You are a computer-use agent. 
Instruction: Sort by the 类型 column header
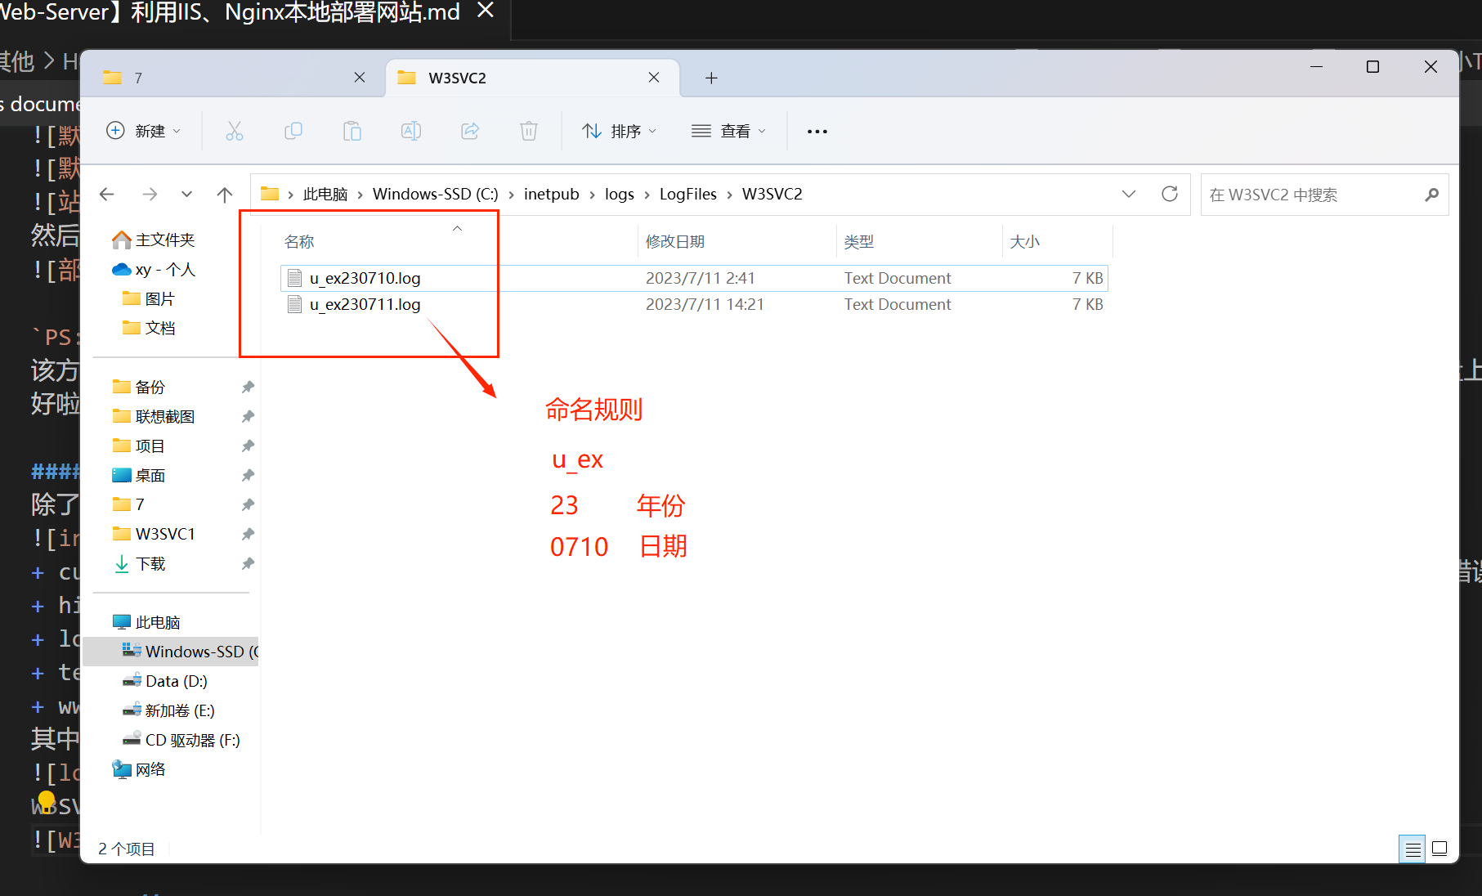pos(859,242)
